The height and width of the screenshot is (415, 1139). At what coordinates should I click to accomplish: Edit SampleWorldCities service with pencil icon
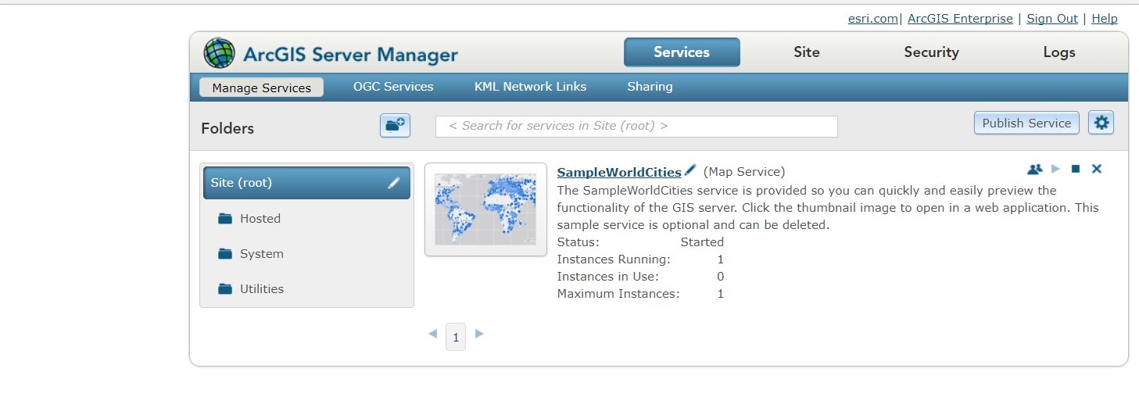click(690, 170)
